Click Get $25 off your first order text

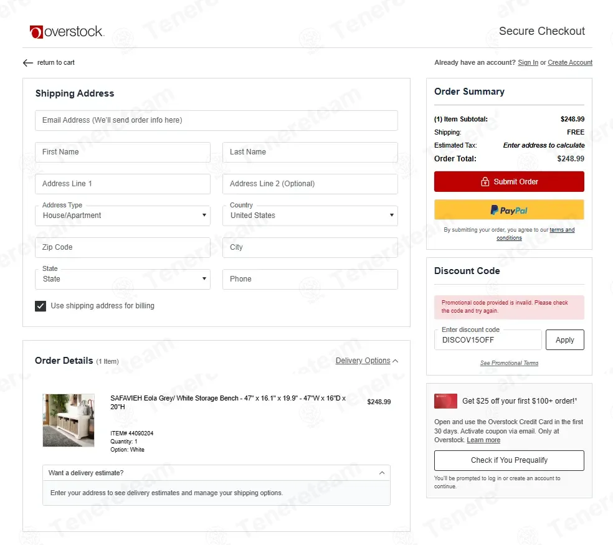coord(520,401)
